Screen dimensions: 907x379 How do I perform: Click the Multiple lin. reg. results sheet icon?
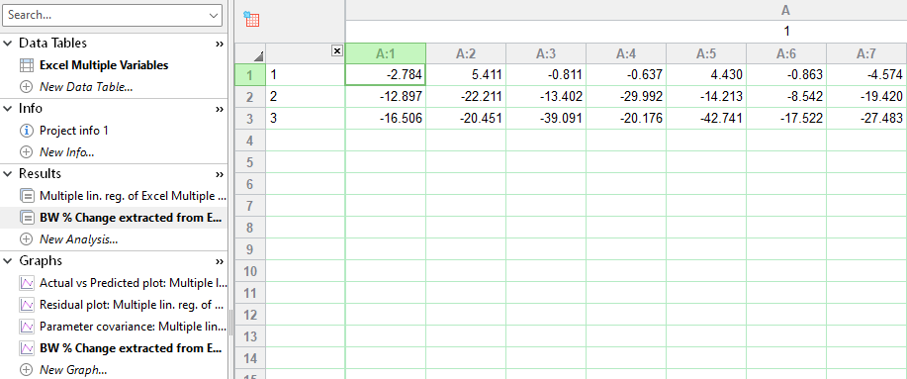click(27, 196)
